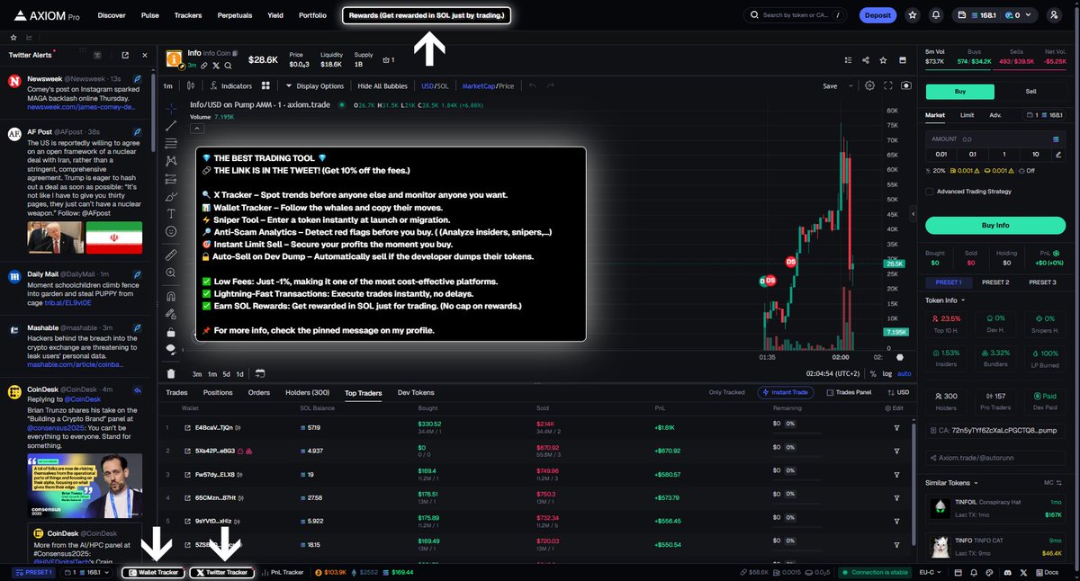
Task: Choose quick amount 0.01
Action: click(x=941, y=154)
